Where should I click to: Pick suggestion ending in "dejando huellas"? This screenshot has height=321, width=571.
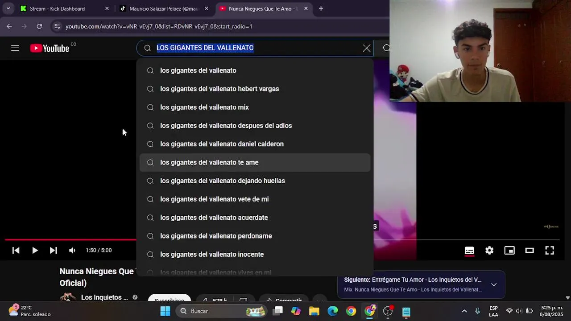255,181
